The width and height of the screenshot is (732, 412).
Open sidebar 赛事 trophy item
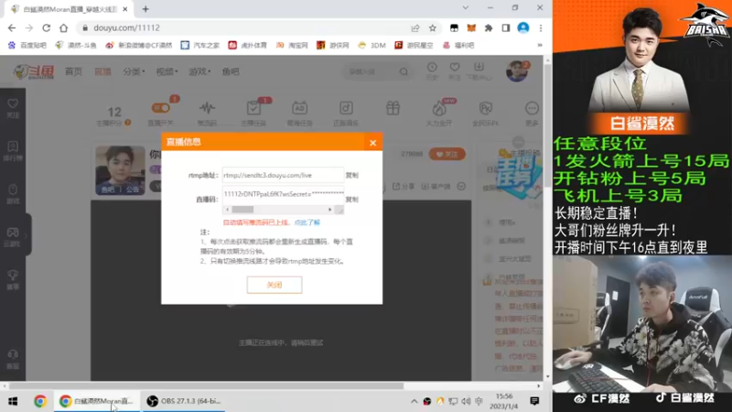(13, 280)
